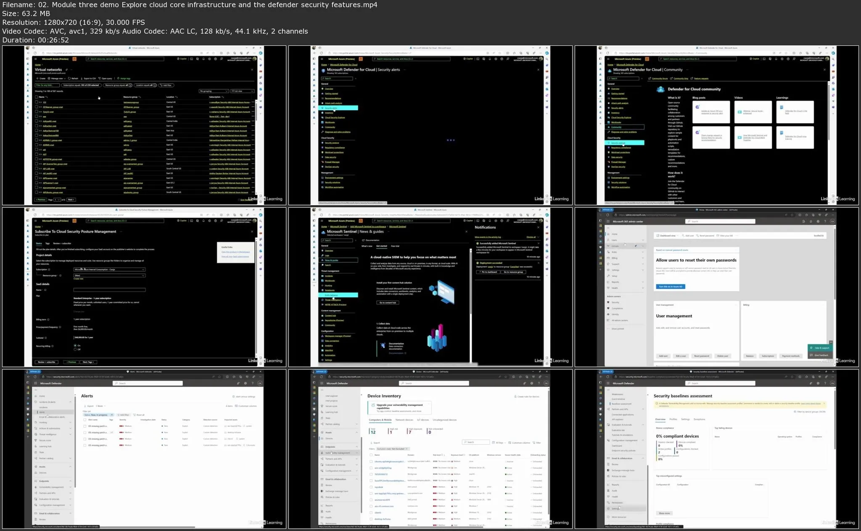Viewport: 861px width, 531px height.
Task: Open Azure portal hamburger menu in Virtual networks frame
Action: tap(36, 59)
